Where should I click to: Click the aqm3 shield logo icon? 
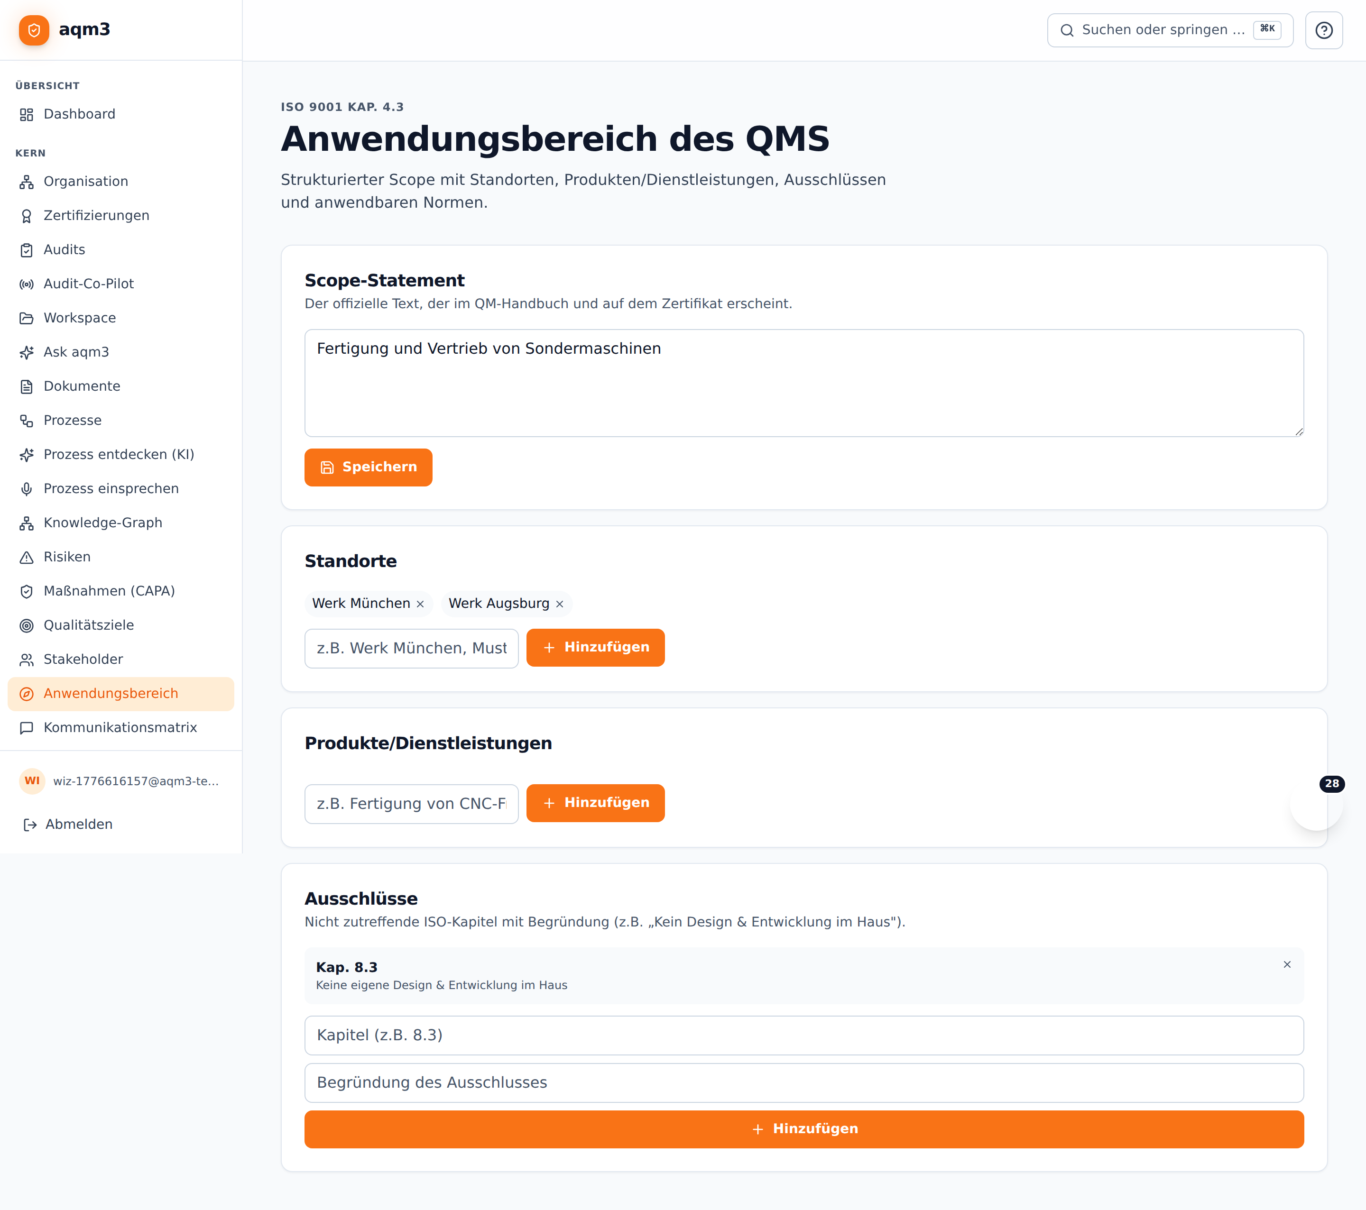(34, 30)
